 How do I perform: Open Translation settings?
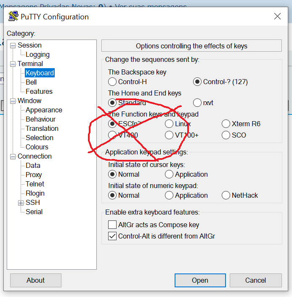point(42,129)
